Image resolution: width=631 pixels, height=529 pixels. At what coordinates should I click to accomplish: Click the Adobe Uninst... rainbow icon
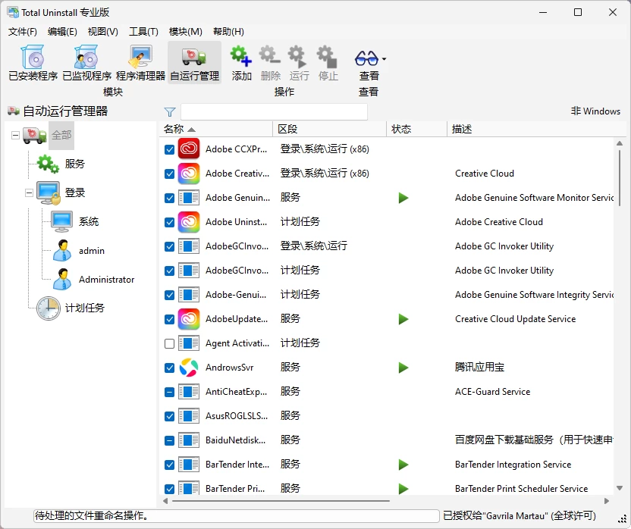coord(189,222)
